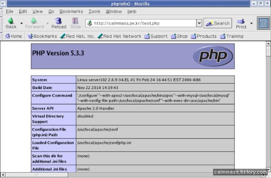Image resolution: width=271 pixels, height=178 pixels.
Task: Maximize the Mozilla window
Action: point(260,3)
